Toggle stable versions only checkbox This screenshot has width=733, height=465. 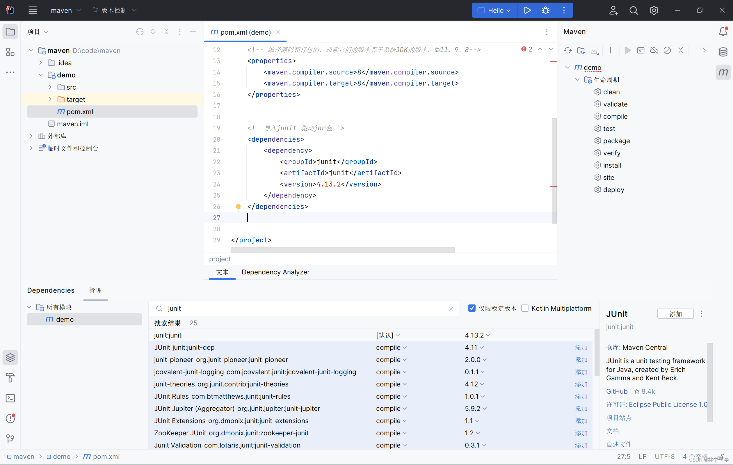point(472,308)
